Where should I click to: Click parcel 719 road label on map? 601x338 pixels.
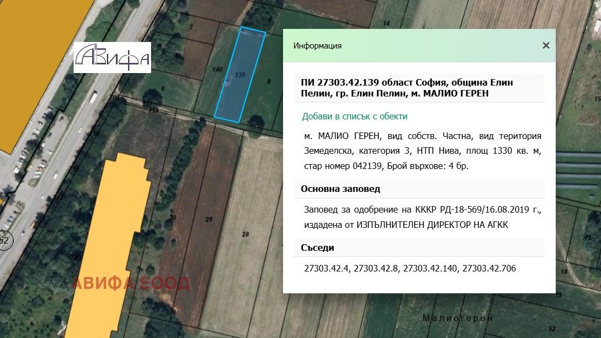[154, 110]
